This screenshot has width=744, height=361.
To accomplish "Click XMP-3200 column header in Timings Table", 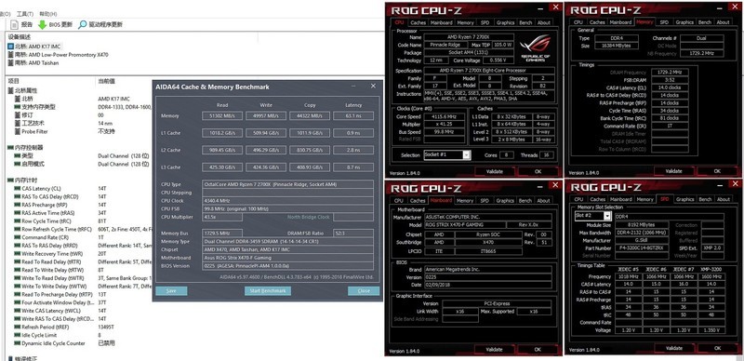I will (711, 269).
